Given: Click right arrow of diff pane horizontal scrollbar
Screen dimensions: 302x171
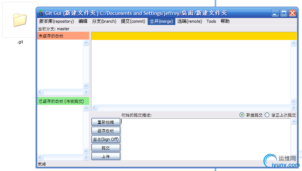Looking at the screenshot, I should pos(293,108).
